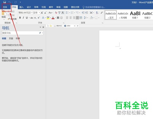Click the sort A-Z icon
Viewport: 153px width, 119px height.
point(97,13)
